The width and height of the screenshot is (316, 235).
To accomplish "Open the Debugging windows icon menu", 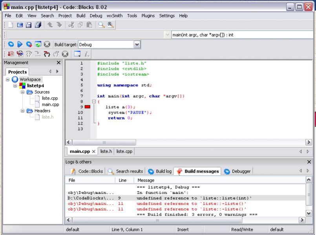I will point(77,54).
